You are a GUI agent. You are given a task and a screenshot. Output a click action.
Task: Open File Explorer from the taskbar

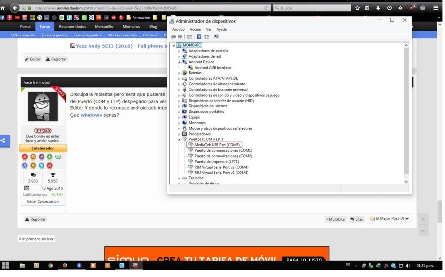(22, 265)
